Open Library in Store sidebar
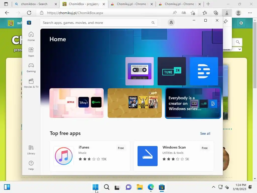257x193 pixels. coord(31,150)
